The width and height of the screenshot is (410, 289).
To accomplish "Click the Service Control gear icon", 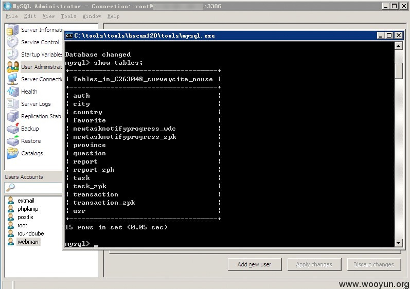I will [12, 42].
